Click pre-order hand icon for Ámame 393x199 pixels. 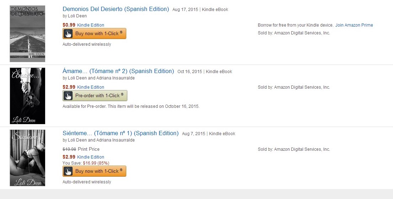coord(68,96)
